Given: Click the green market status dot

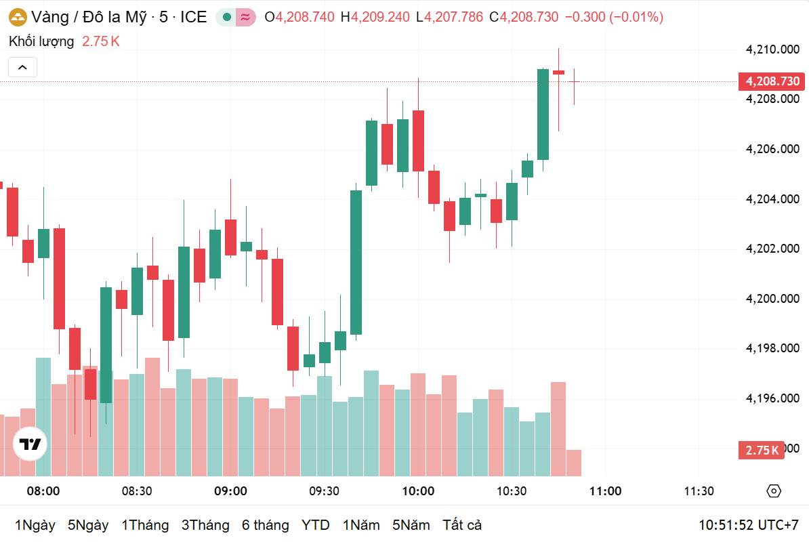Looking at the screenshot, I should tap(226, 17).
